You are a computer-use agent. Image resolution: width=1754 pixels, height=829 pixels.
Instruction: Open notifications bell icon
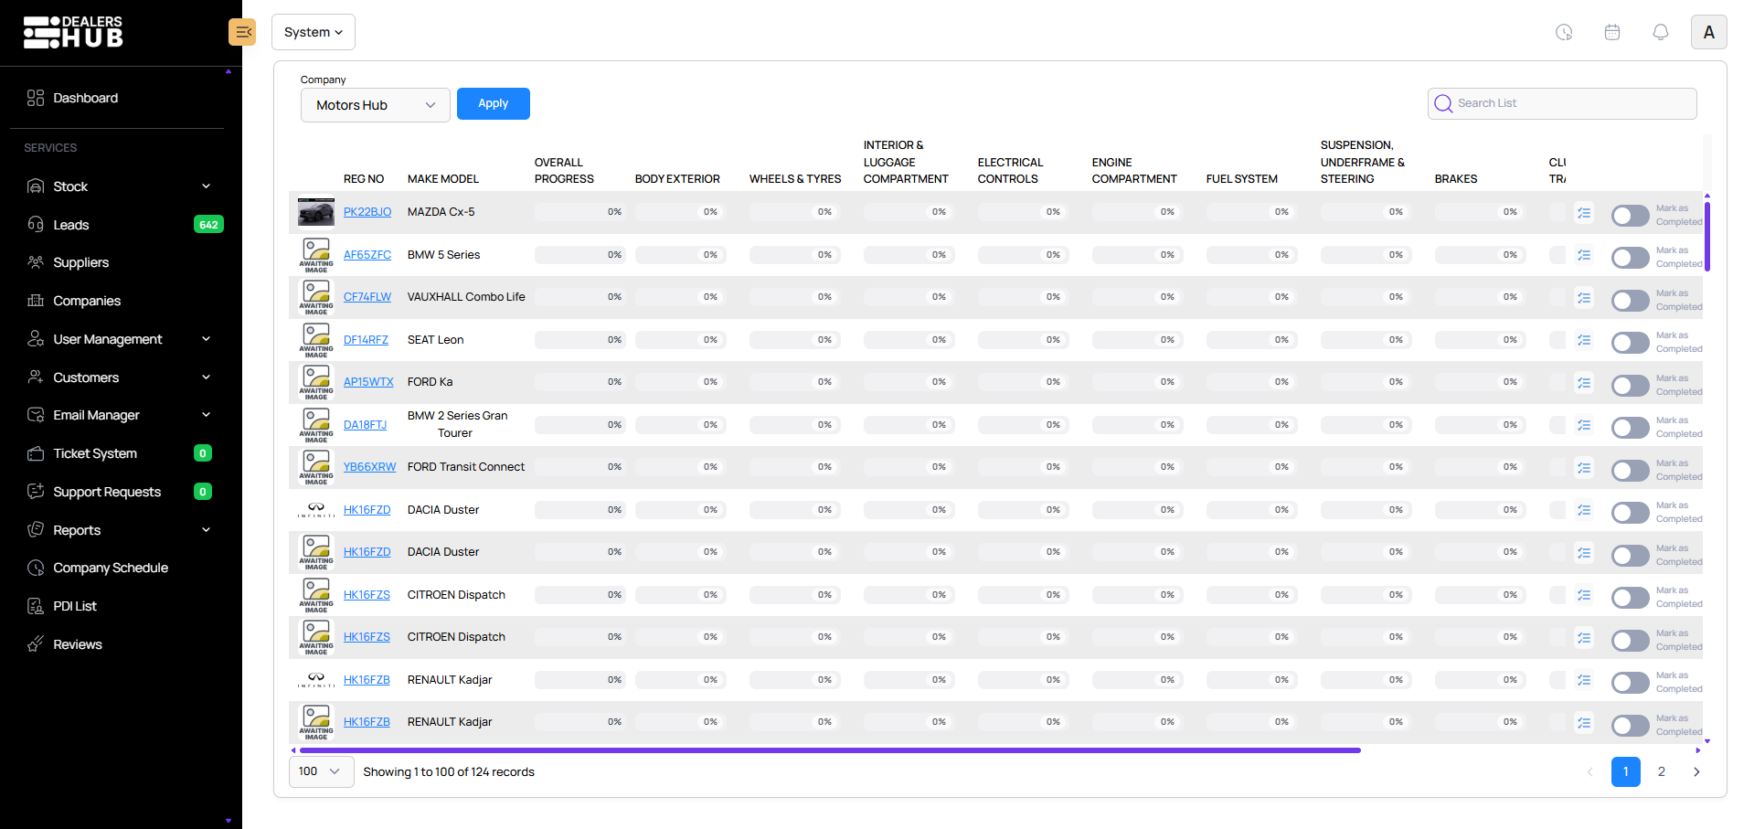click(1661, 32)
